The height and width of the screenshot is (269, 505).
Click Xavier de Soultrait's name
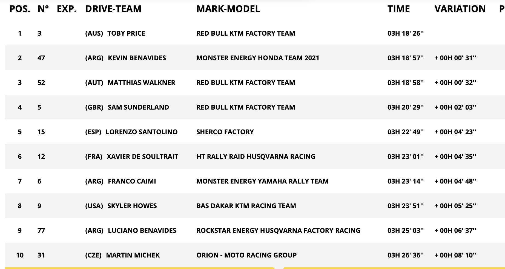point(142,157)
